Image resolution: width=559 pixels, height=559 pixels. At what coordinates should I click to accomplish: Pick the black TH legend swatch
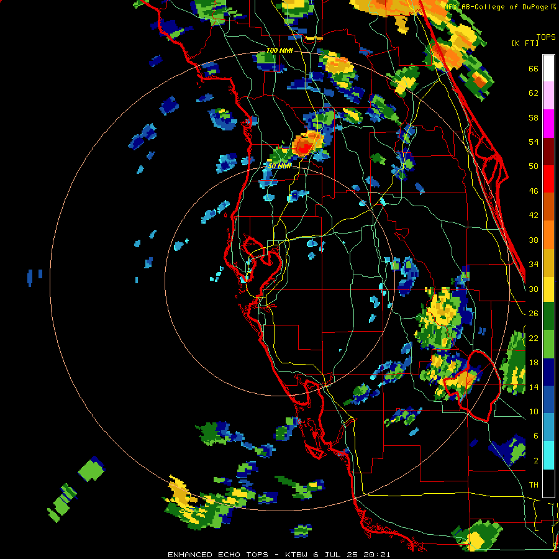(548, 483)
